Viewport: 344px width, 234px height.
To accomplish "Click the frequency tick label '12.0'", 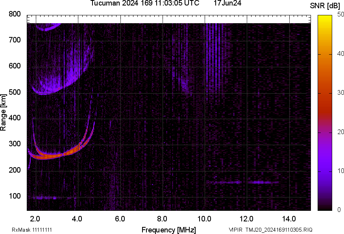I will [247, 219].
